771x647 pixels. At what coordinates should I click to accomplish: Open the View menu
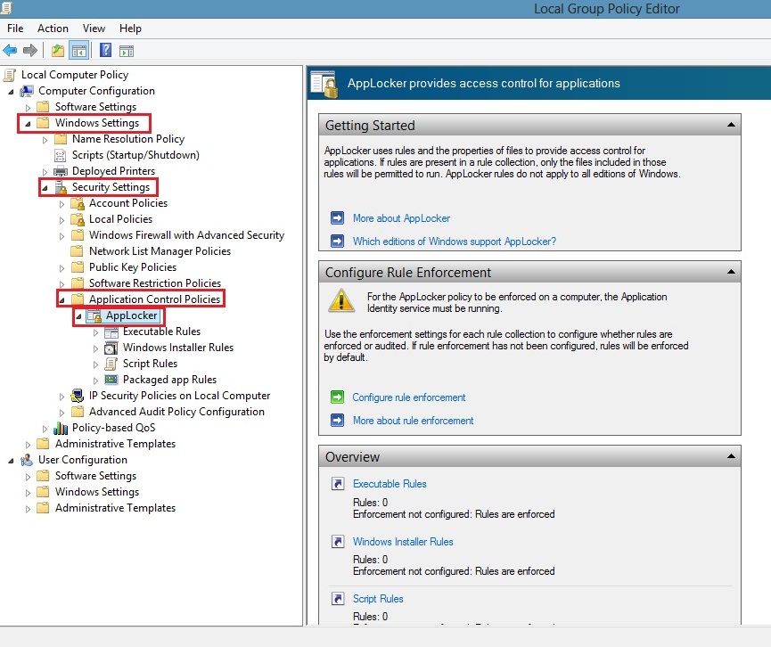[x=94, y=29]
